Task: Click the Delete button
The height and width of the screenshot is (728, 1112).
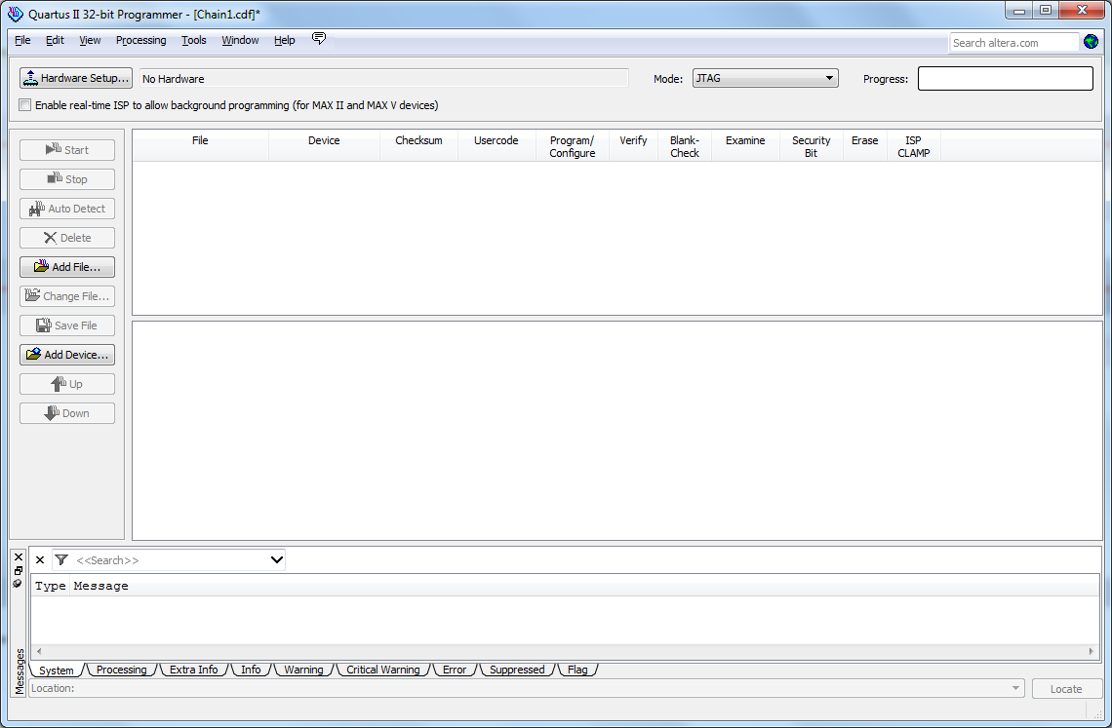Action: pyautogui.click(x=67, y=238)
